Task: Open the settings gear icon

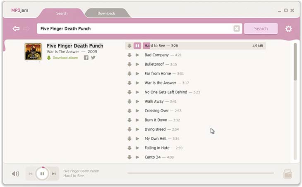Action: [x=288, y=29]
